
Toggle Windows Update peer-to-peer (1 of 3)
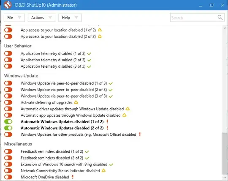[8, 83]
